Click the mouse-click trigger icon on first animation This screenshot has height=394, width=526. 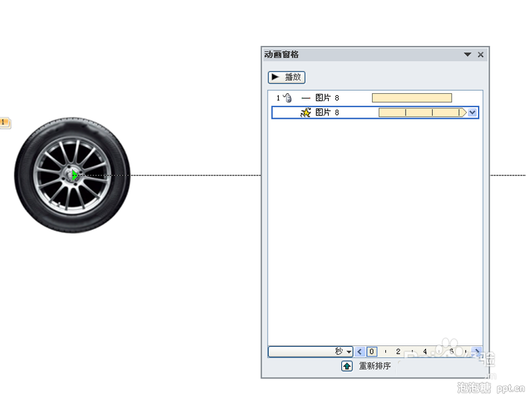coord(287,98)
